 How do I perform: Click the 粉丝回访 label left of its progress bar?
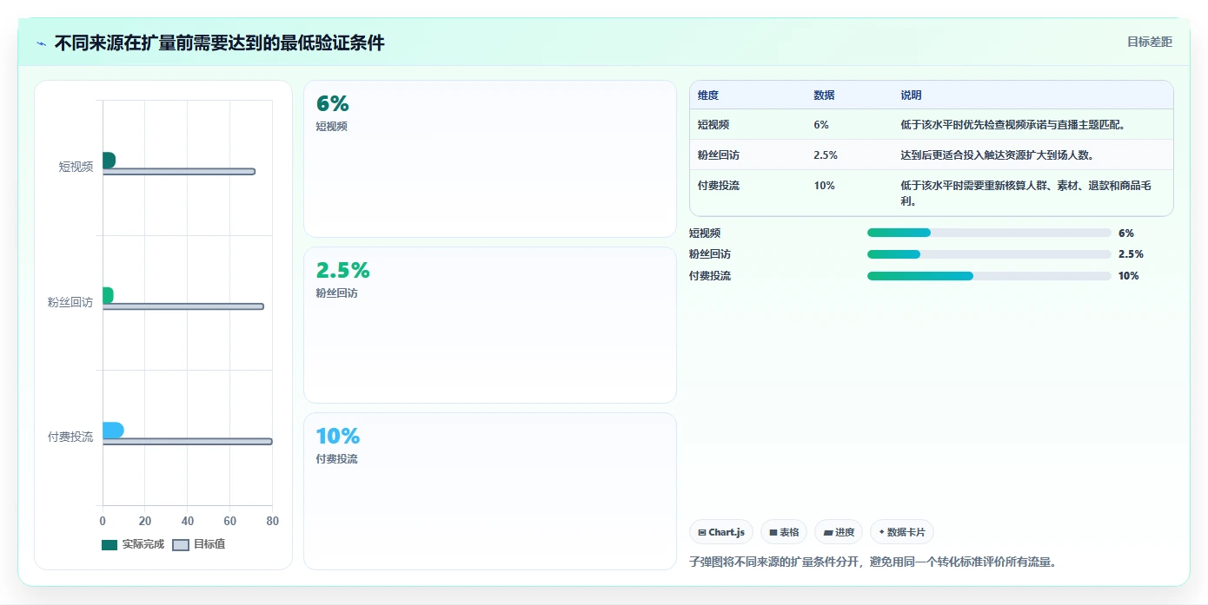click(710, 254)
